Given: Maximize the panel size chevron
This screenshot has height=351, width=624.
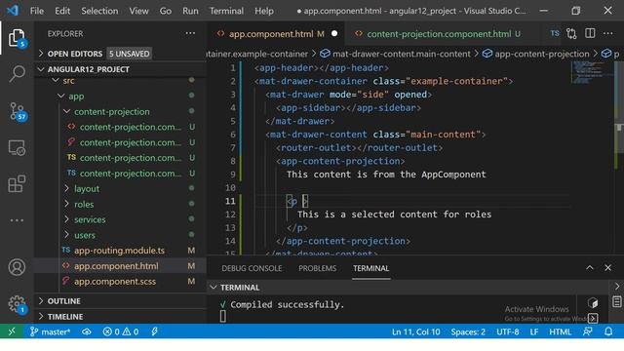Looking at the screenshot, I should tap(589, 268).
